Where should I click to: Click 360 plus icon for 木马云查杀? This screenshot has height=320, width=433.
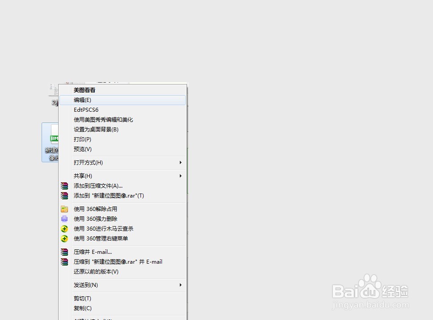coord(64,229)
